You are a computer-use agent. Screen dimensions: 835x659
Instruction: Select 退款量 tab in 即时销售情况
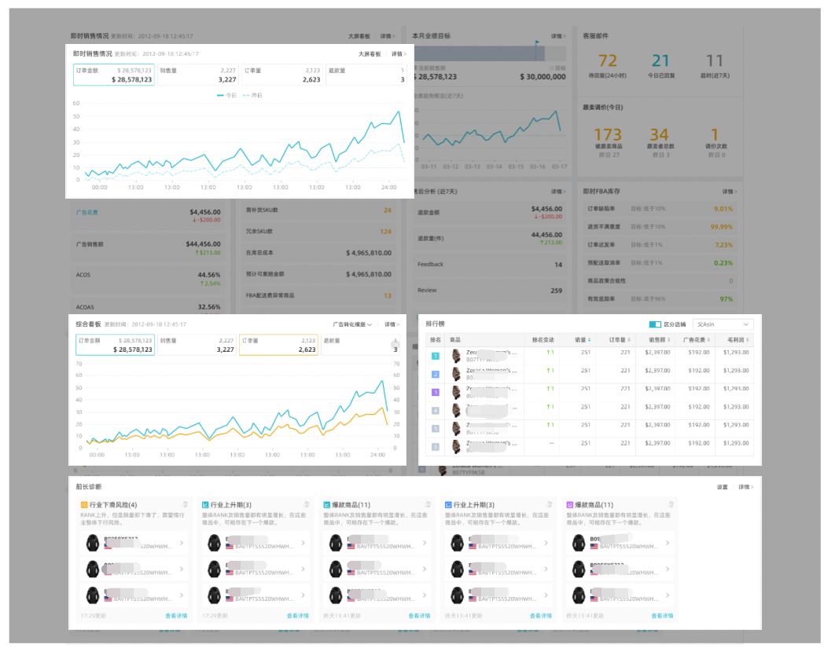tap(366, 75)
